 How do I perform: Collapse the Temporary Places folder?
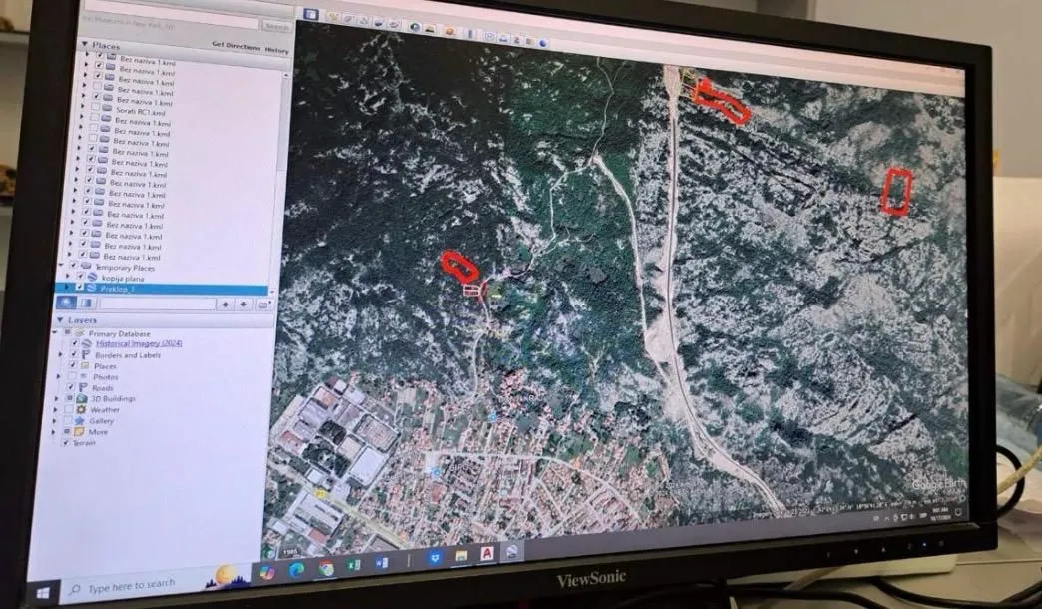[x=61, y=264]
